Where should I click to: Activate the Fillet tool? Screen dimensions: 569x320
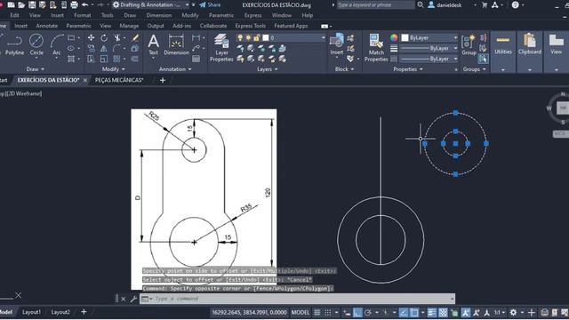(x=116, y=48)
